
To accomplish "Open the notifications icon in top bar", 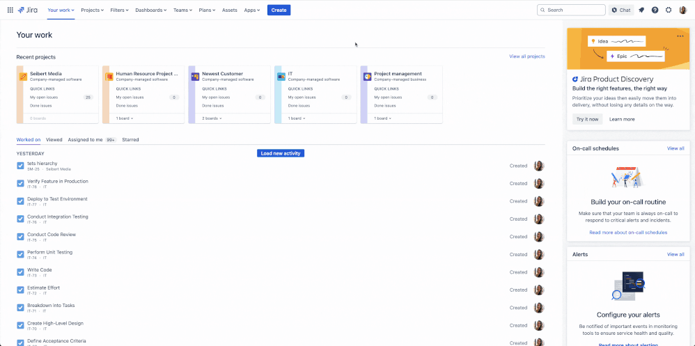I will coord(641,10).
